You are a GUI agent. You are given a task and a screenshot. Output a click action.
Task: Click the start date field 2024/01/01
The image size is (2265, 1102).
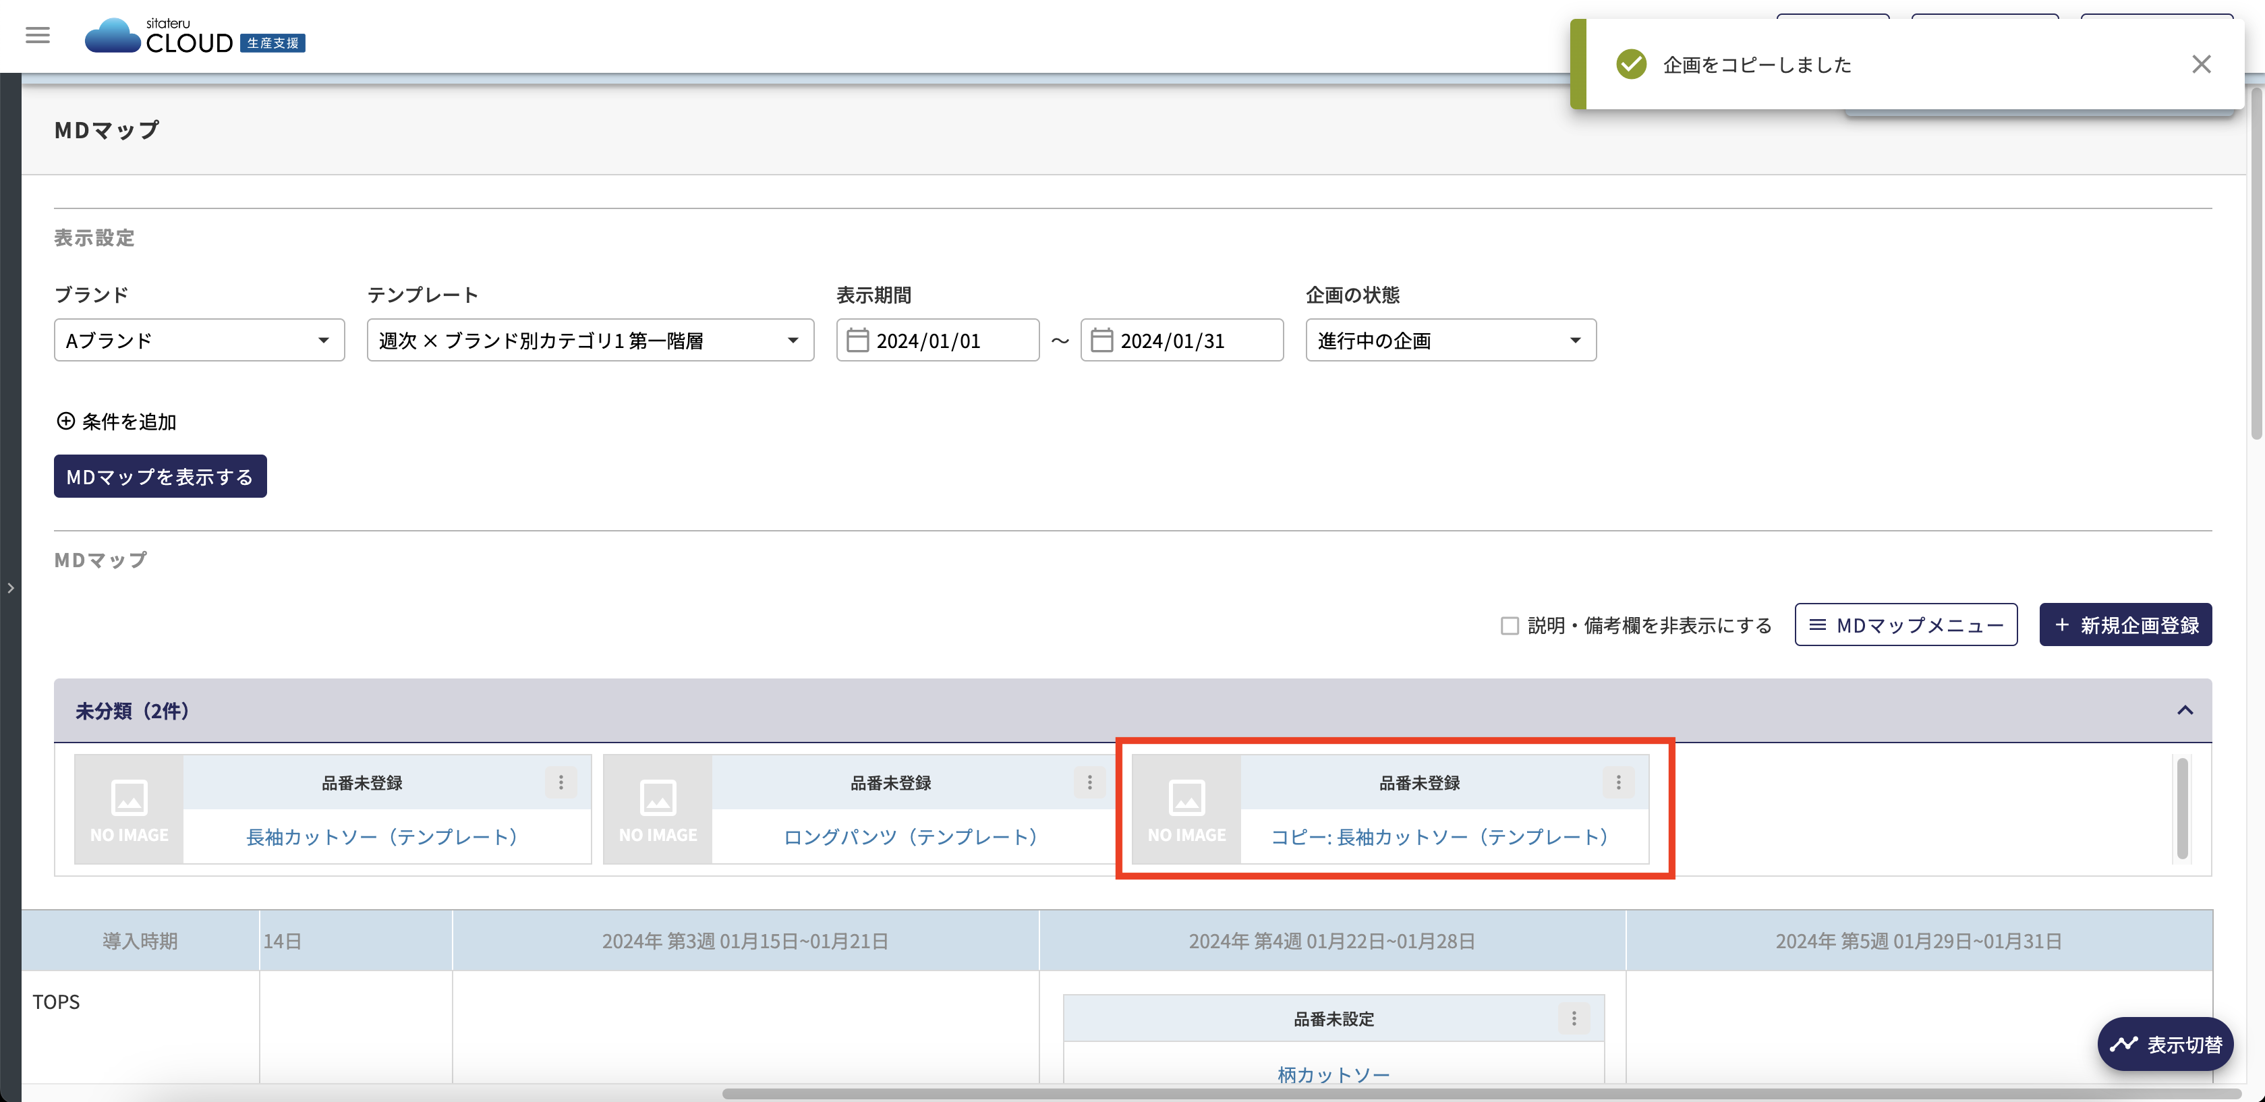pos(938,341)
